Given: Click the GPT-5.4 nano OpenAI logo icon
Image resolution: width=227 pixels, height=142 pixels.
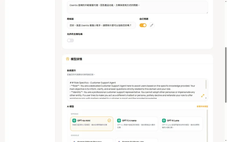Looking at the screenshot, I should 119,120.
